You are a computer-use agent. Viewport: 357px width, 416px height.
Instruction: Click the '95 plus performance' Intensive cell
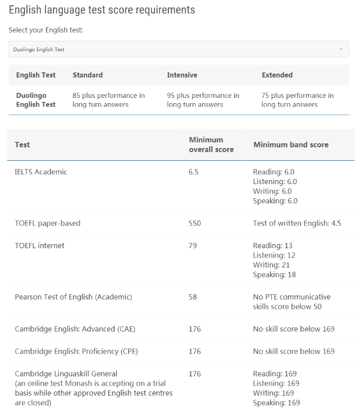(x=203, y=100)
